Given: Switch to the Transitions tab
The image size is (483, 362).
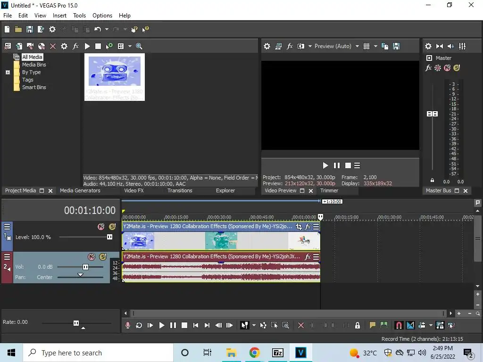Looking at the screenshot, I should coord(180,190).
